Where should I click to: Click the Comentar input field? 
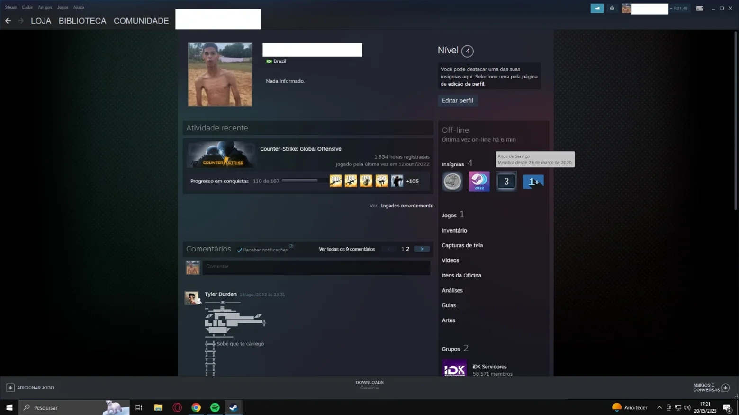tap(316, 268)
